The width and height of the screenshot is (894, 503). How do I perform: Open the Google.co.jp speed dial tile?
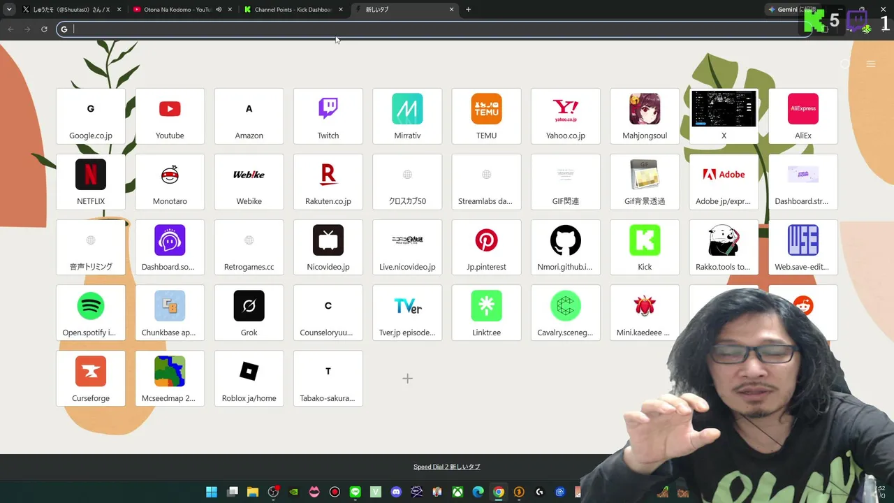91,116
